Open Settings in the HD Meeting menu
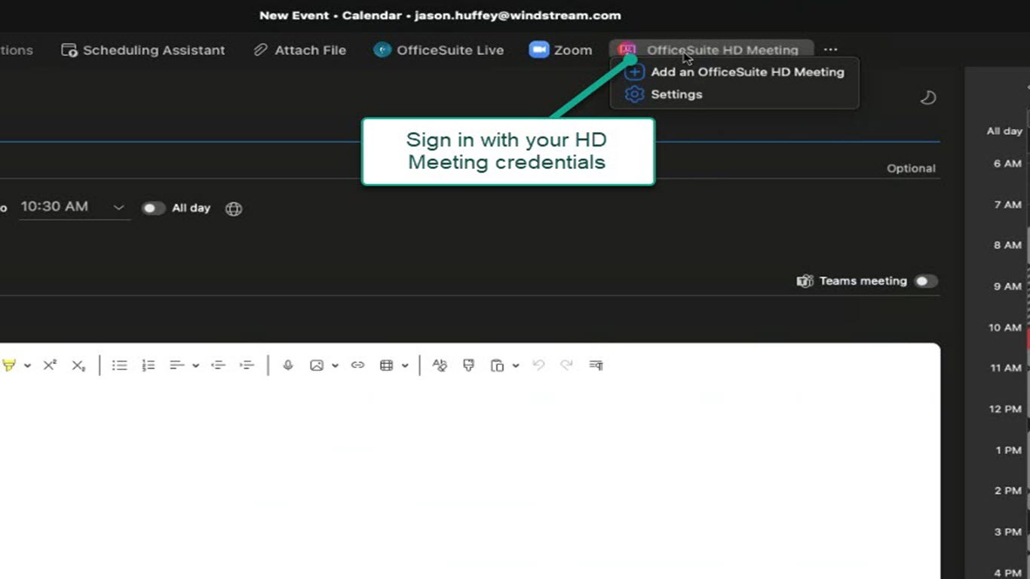 [664, 94]
